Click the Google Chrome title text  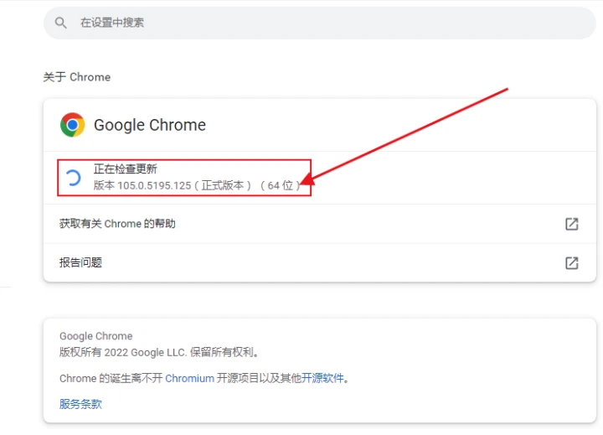tap(150, 125)
